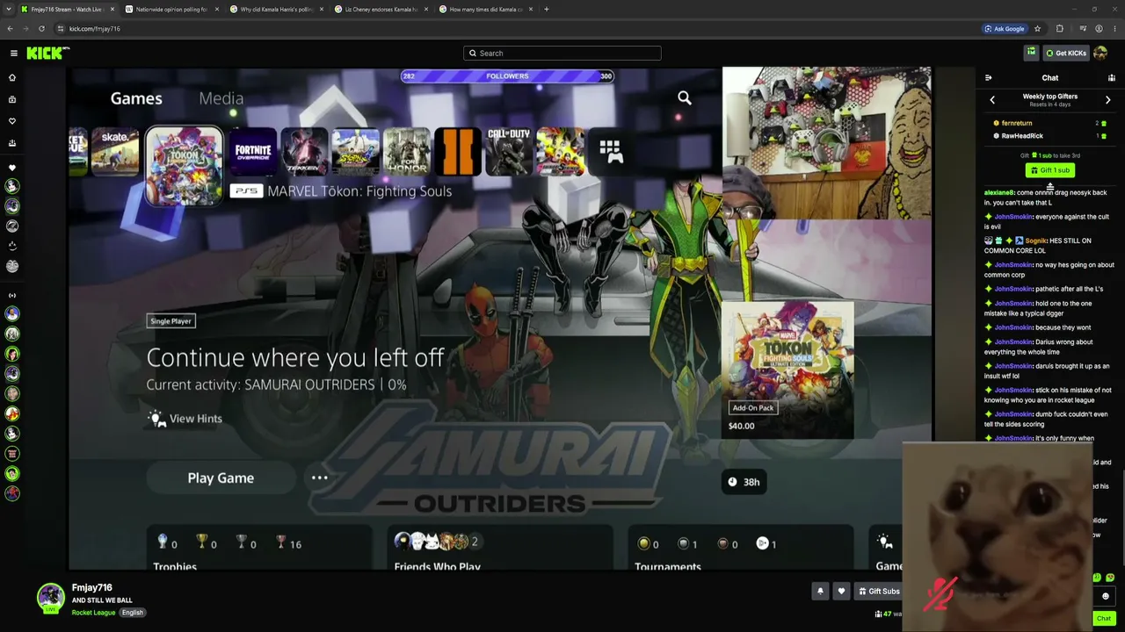Select the Tekken game tile
Screen dimensions: 1125x632
(x=304, y=151)
